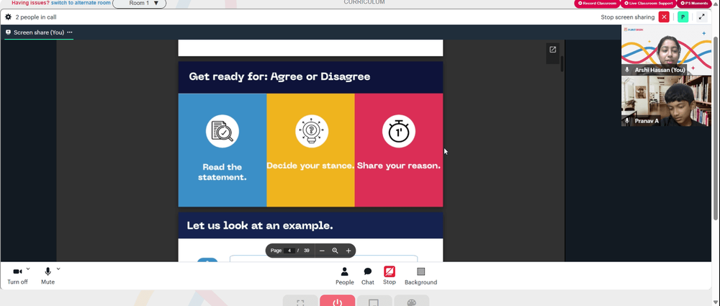This screenshot has width=720, height=306.
Task: Expand call to fullscreen with arrows icon
Action: click(x=701, y=17)
